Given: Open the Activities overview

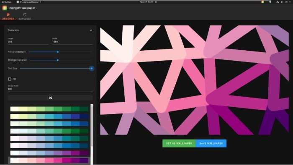Looking at the screenshot, I should 7,2.
